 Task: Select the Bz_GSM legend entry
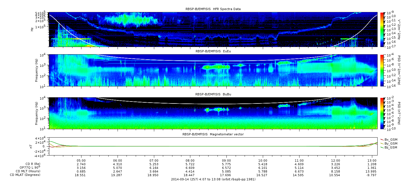click(x=390, y=147)
